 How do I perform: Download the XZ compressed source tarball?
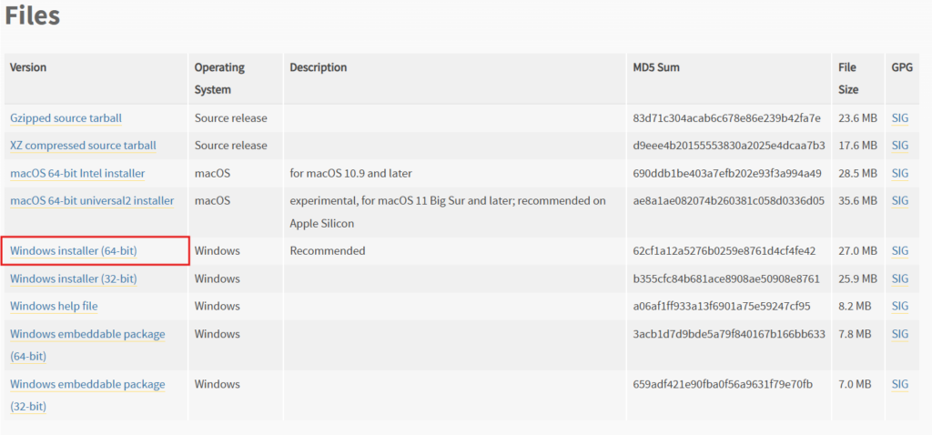(83, 146)
